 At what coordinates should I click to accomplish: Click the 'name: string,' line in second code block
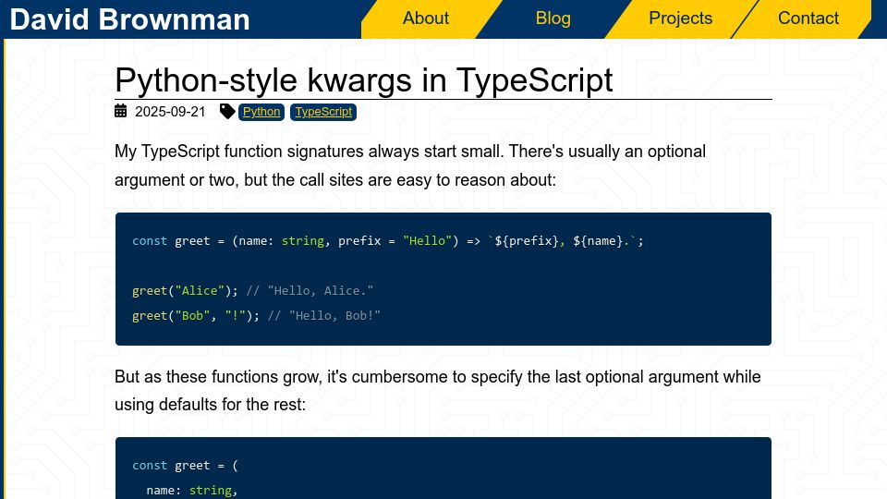192,491
